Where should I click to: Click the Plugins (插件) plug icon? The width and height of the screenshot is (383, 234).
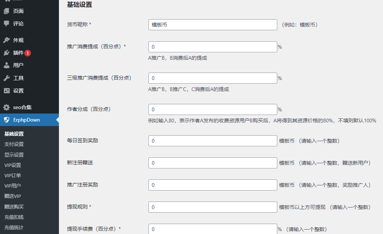click(7, 53)
